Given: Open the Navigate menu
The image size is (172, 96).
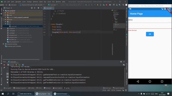Looking at the screenshot, I should [x=18, y=2].
